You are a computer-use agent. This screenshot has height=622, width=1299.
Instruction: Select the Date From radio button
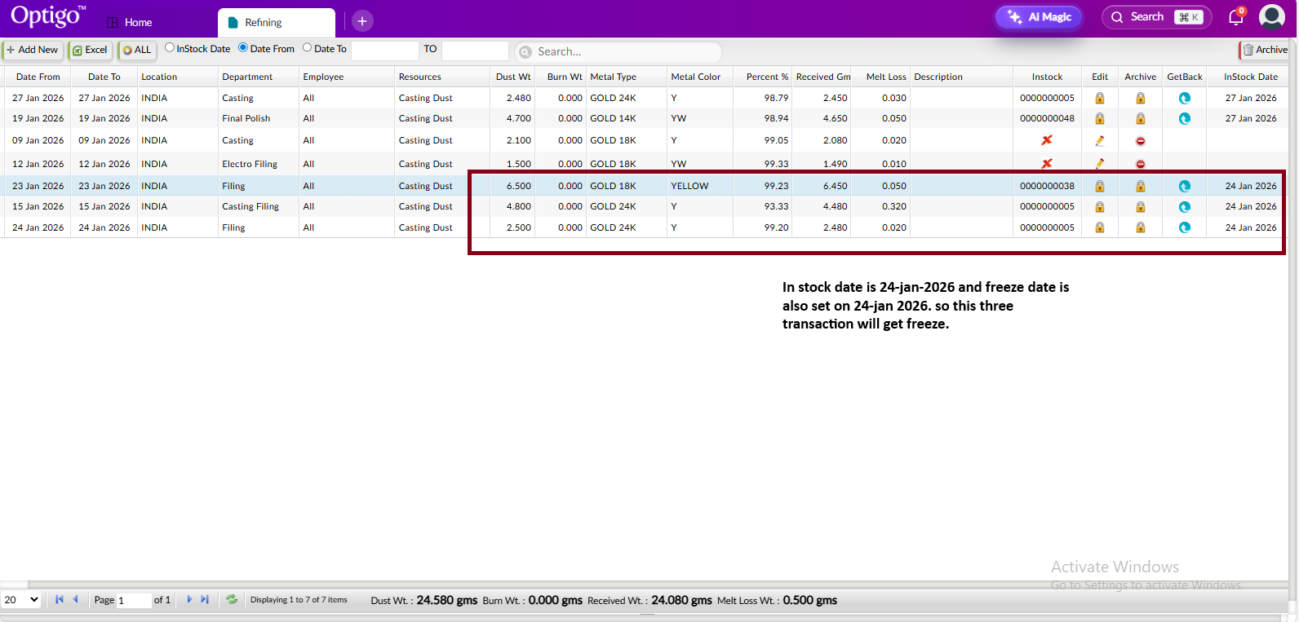click(x=243, y=48)
